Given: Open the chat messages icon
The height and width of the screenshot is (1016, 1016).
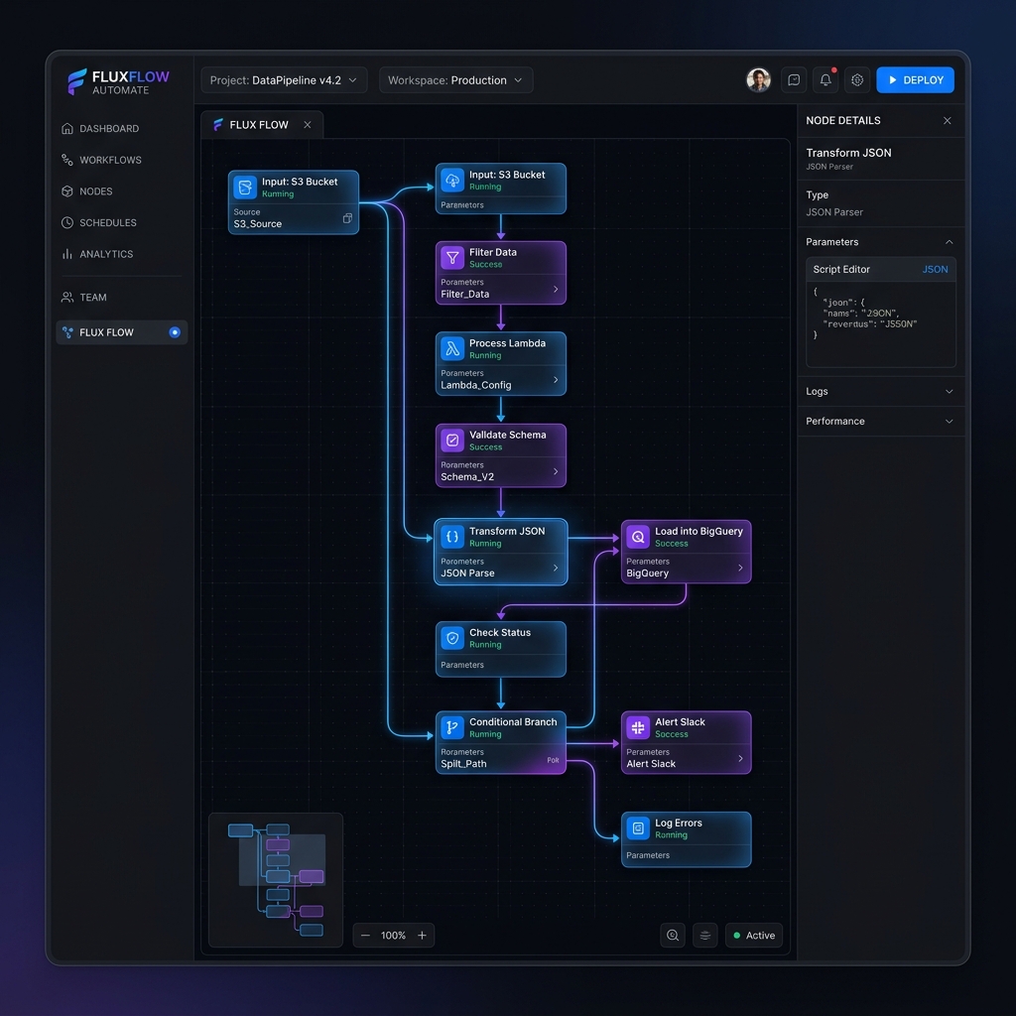Looking at the screenshot, I should (x=793, y=80).
